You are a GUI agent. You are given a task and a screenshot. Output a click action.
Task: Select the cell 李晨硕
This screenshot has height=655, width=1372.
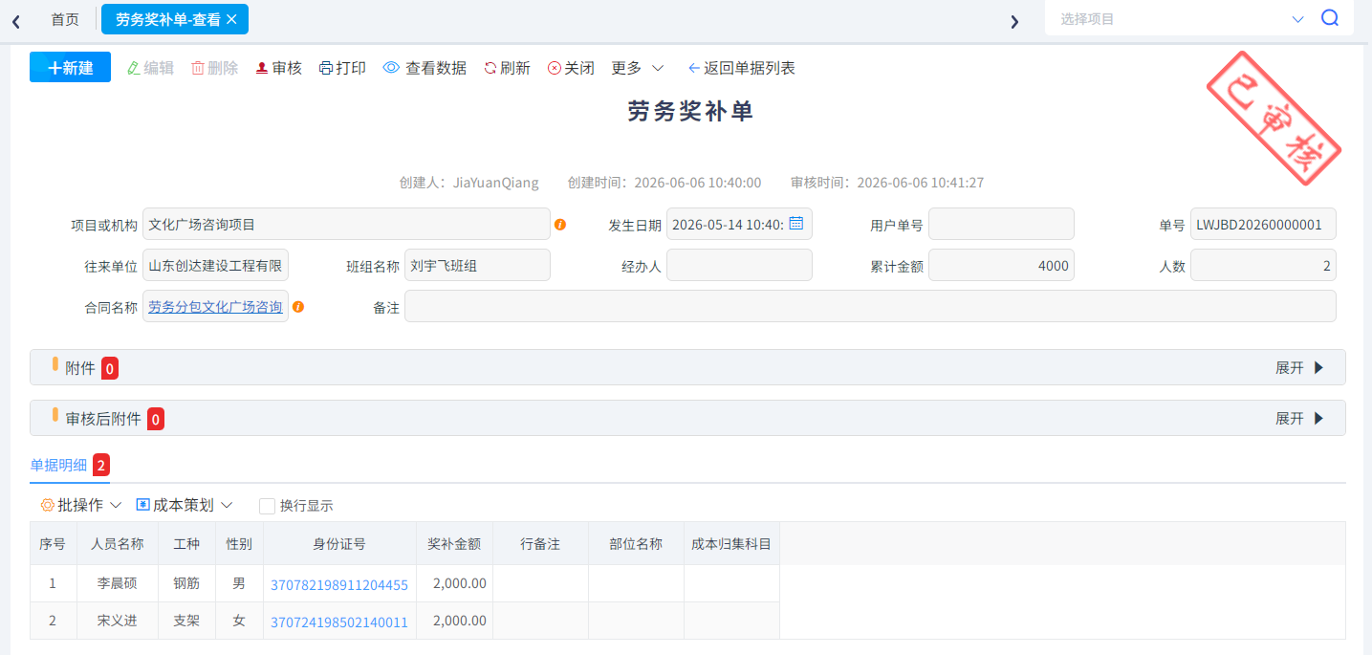click(118, 583)
